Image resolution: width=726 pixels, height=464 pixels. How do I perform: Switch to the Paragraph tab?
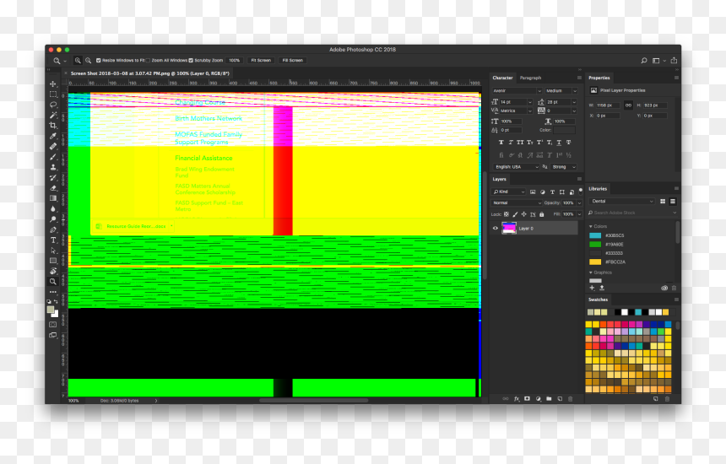530,78
